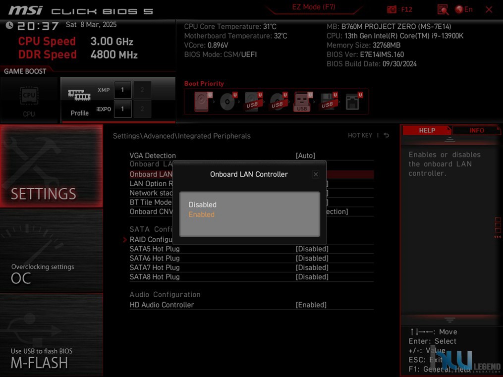Switch to the INFO tab

(476, 130)
